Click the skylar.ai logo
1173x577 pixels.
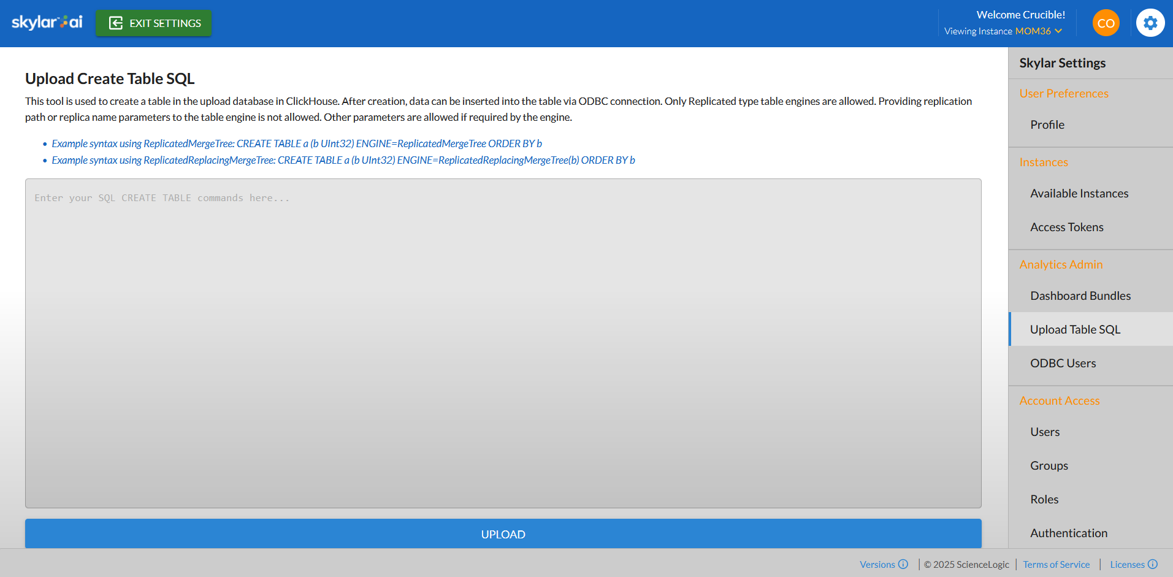(46, 22)
